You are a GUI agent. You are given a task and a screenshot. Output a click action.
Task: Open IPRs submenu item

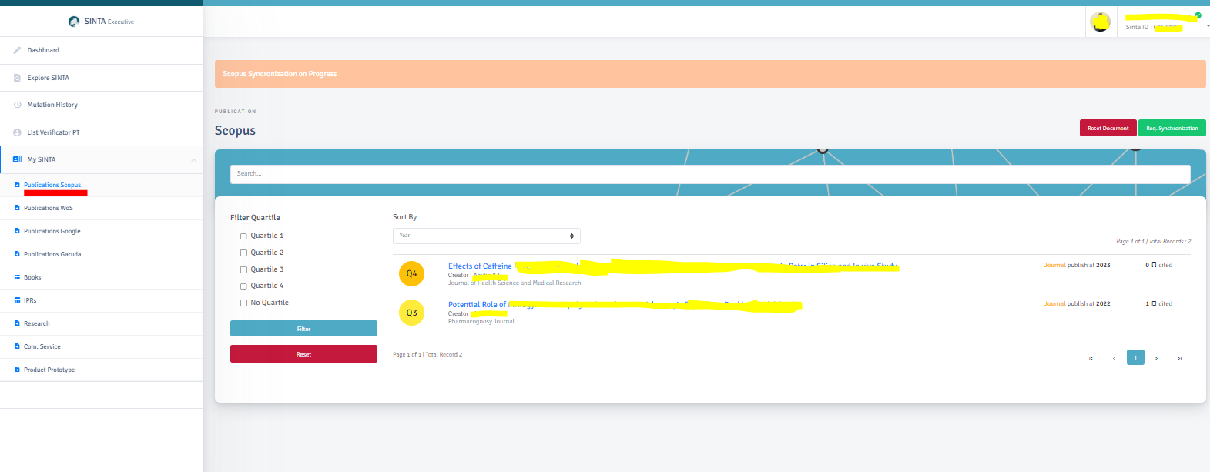point(101,300)
